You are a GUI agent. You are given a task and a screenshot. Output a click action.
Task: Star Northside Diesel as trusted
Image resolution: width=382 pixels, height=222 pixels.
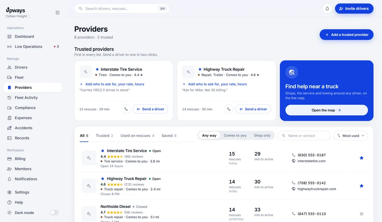361,214
